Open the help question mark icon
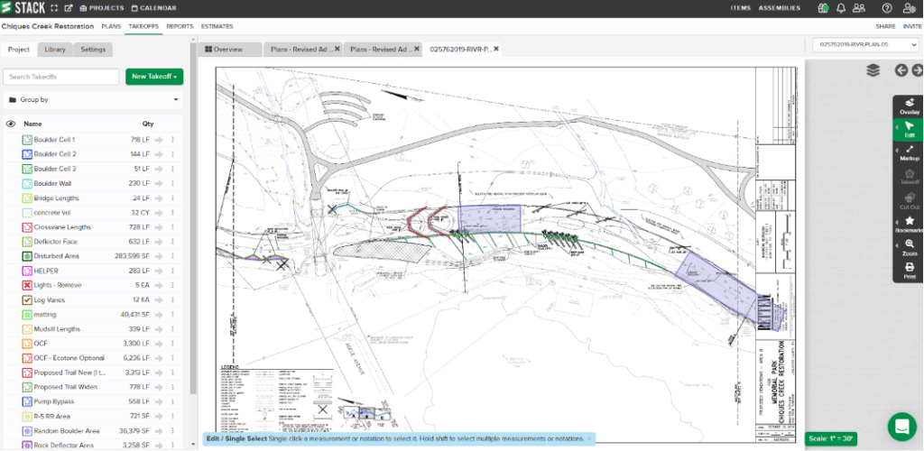This screenshot has width=924, height=451. pos(887,8)
